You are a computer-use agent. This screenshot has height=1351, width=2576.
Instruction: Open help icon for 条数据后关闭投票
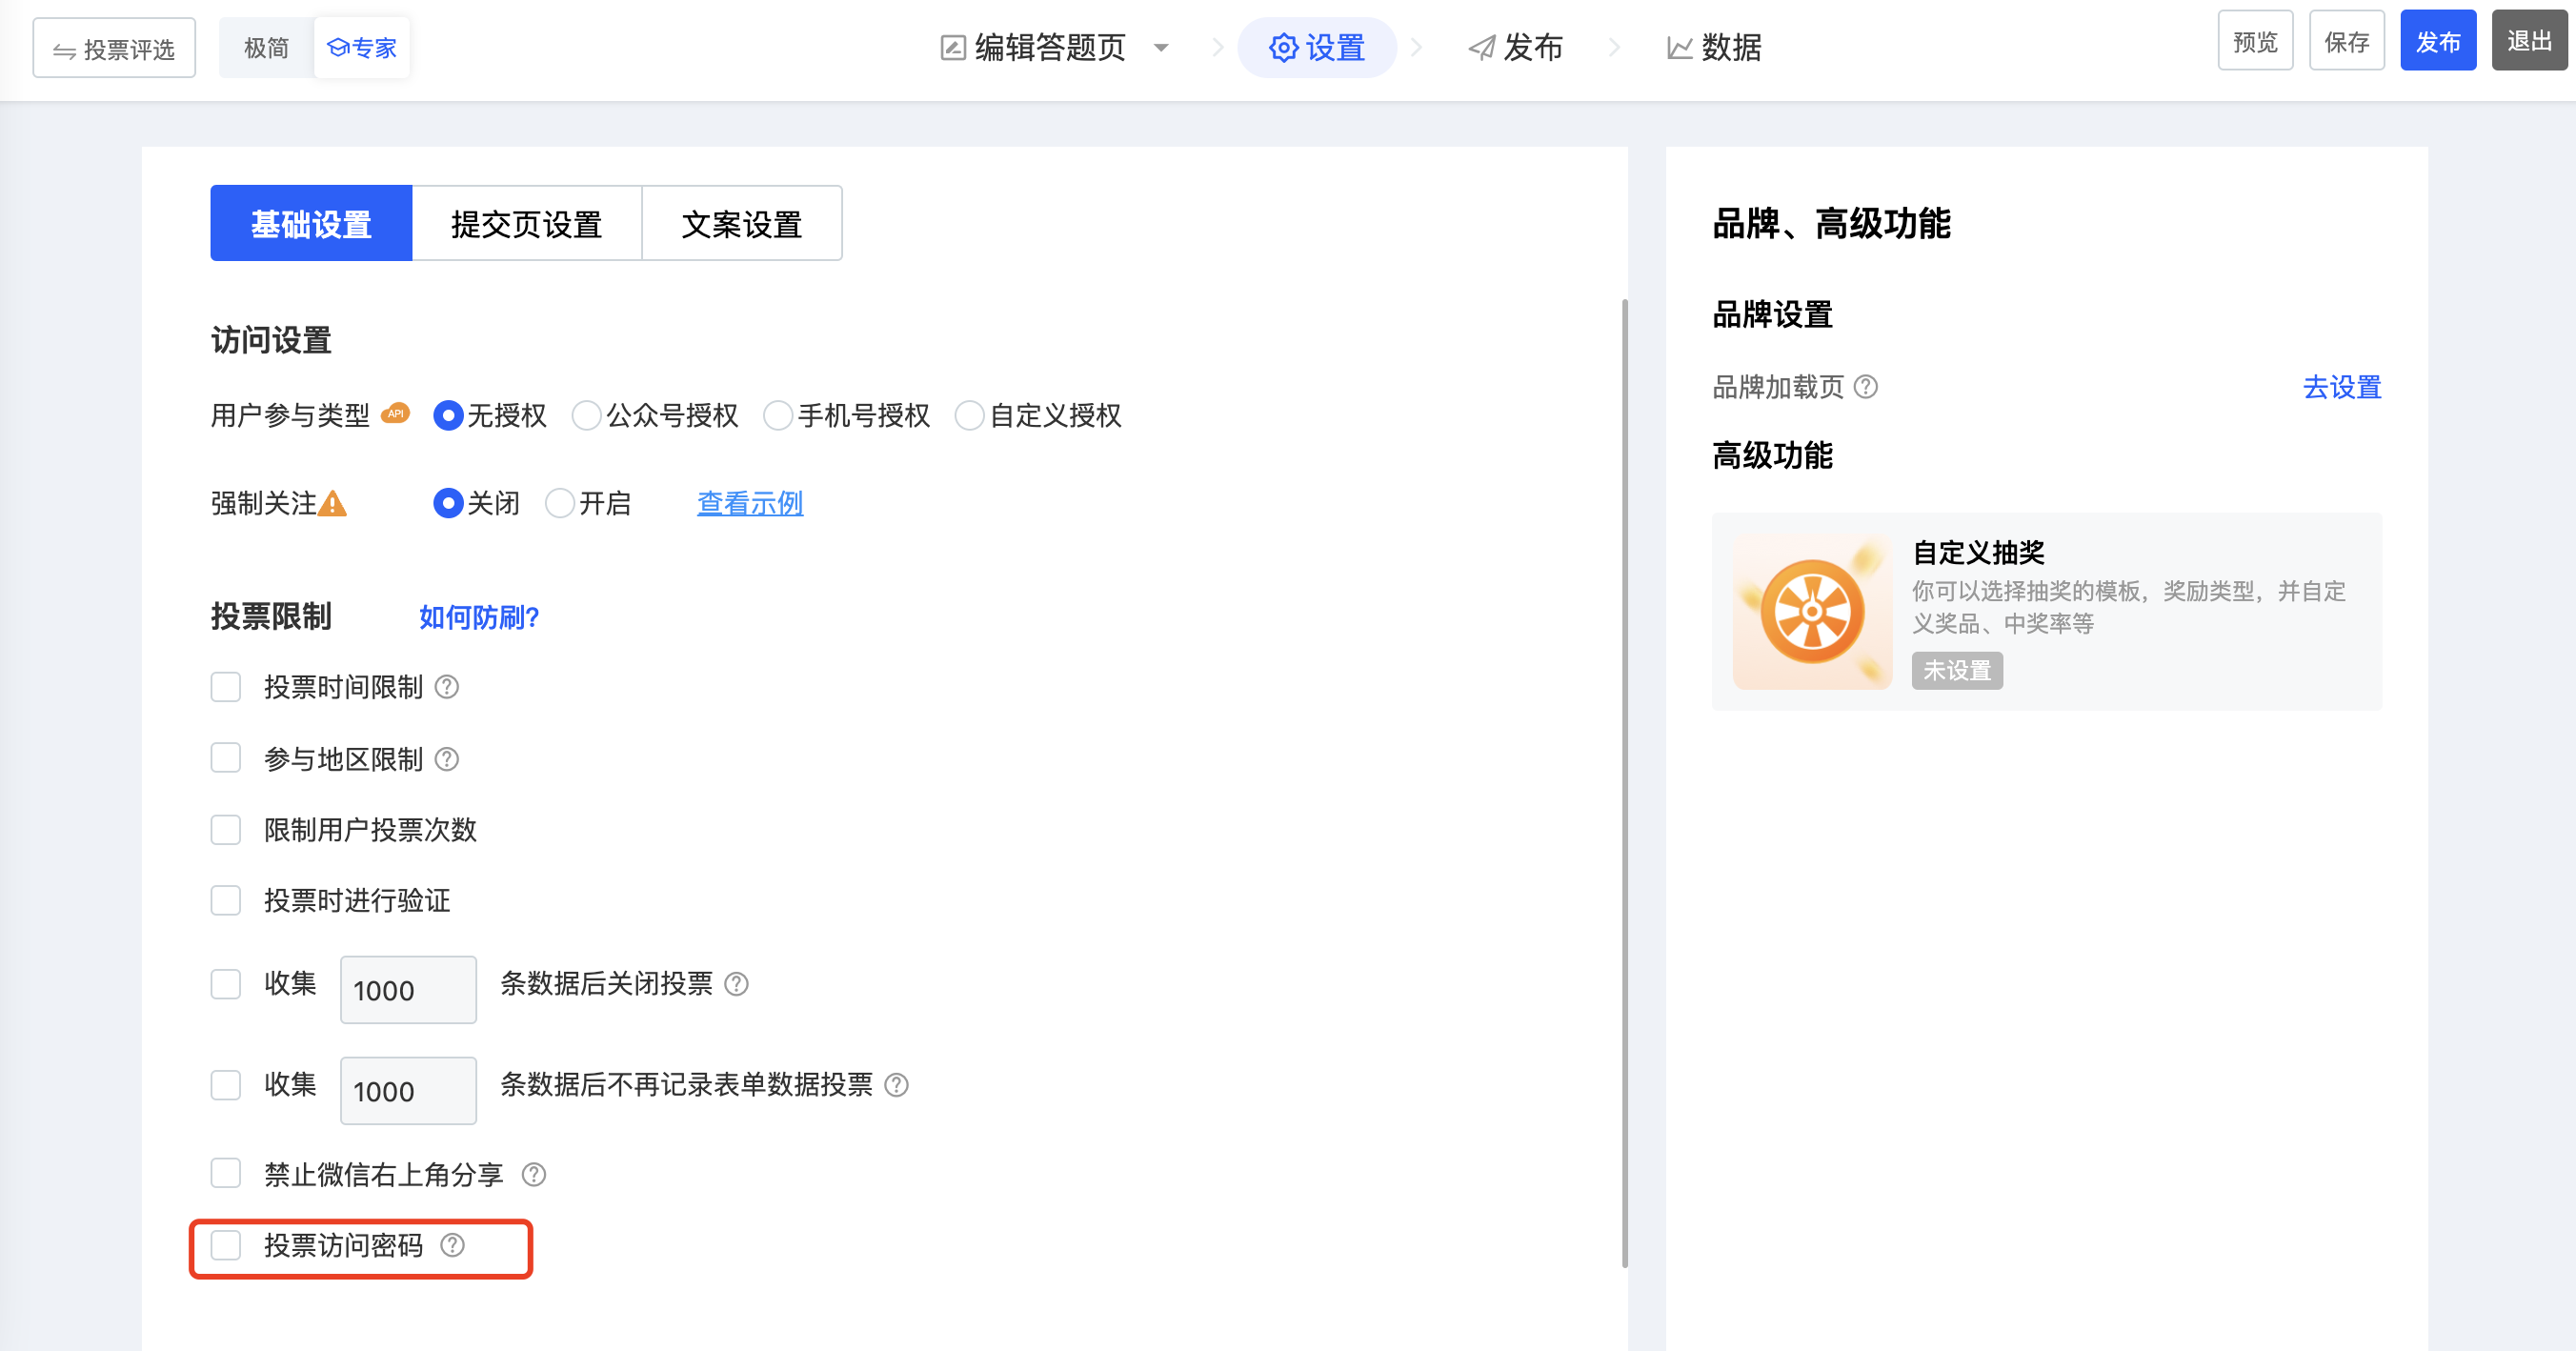point(736,984)
